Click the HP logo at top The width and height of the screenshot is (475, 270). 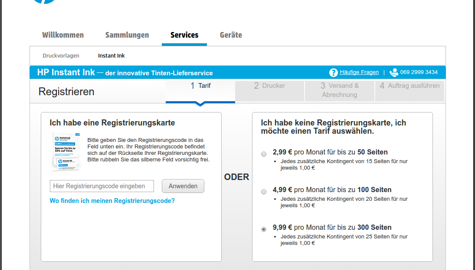tap(44, 1)
